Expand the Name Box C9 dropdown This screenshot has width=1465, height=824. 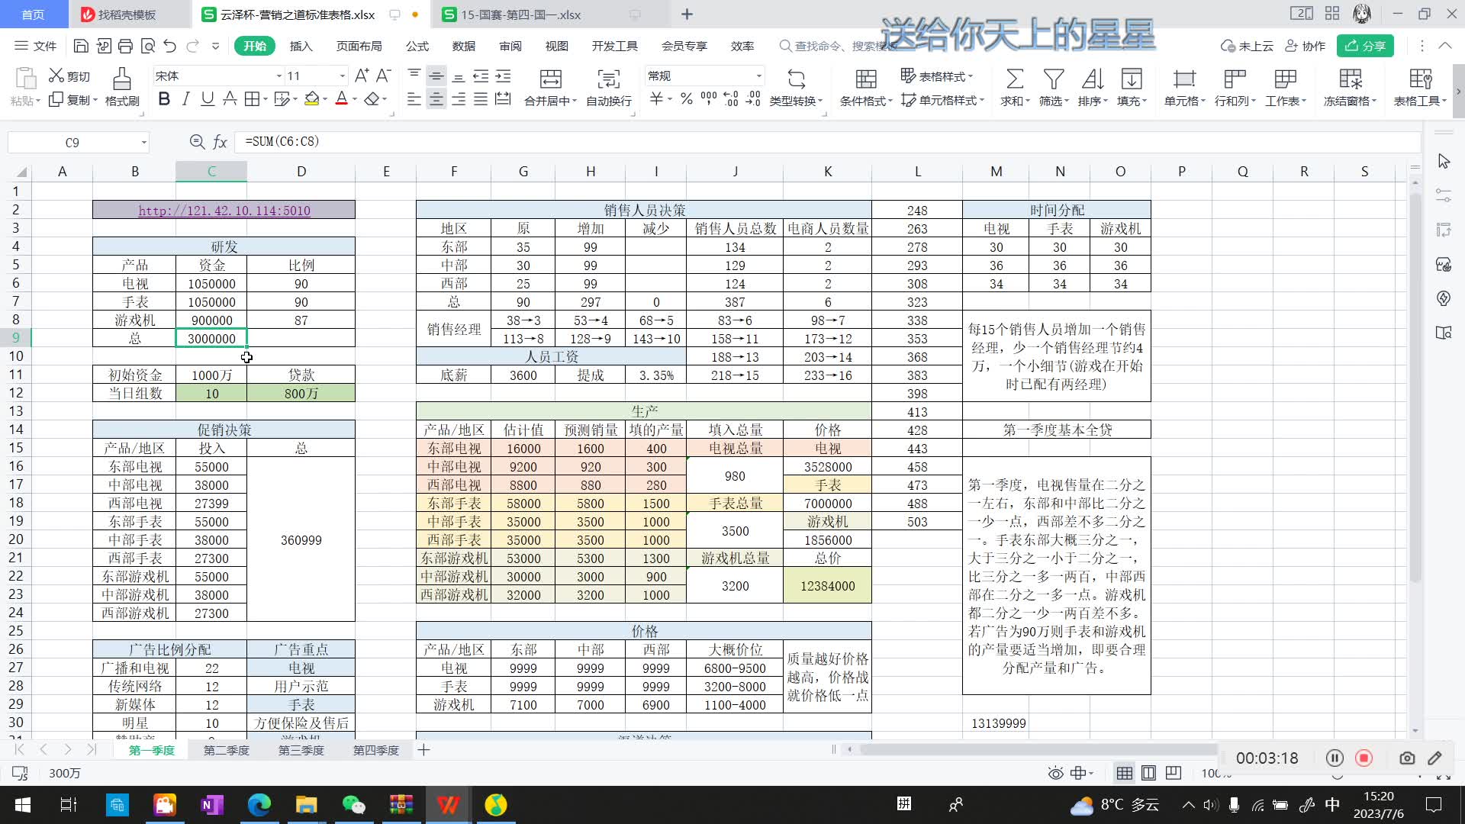coord(143,143)
